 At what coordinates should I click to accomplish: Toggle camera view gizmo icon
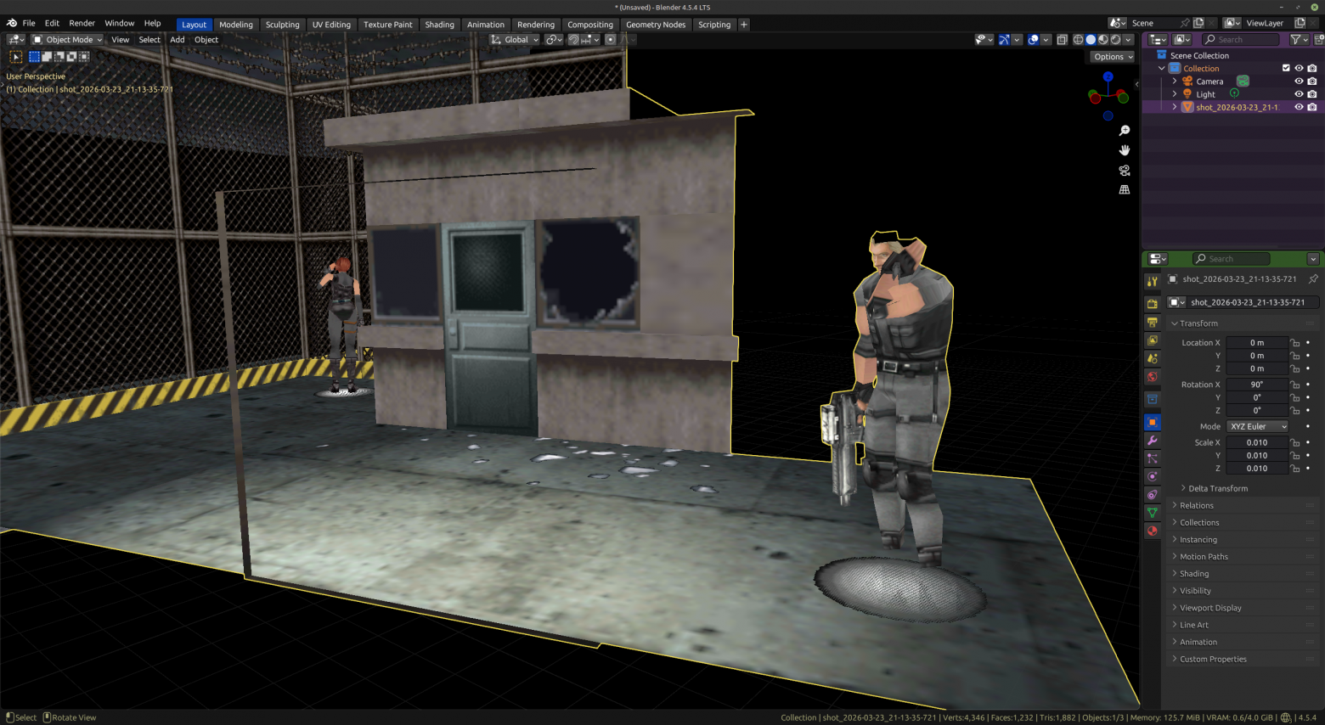tap(1125, 170)
